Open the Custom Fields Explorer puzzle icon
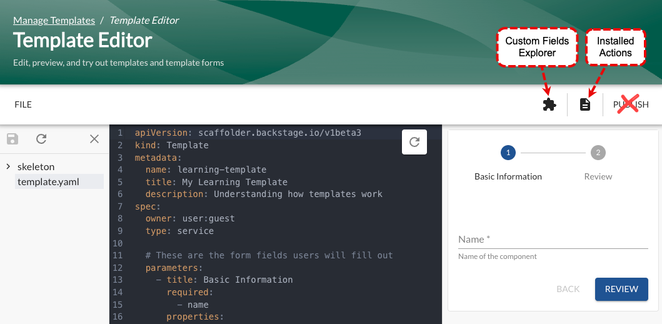 tap(549, 104)
